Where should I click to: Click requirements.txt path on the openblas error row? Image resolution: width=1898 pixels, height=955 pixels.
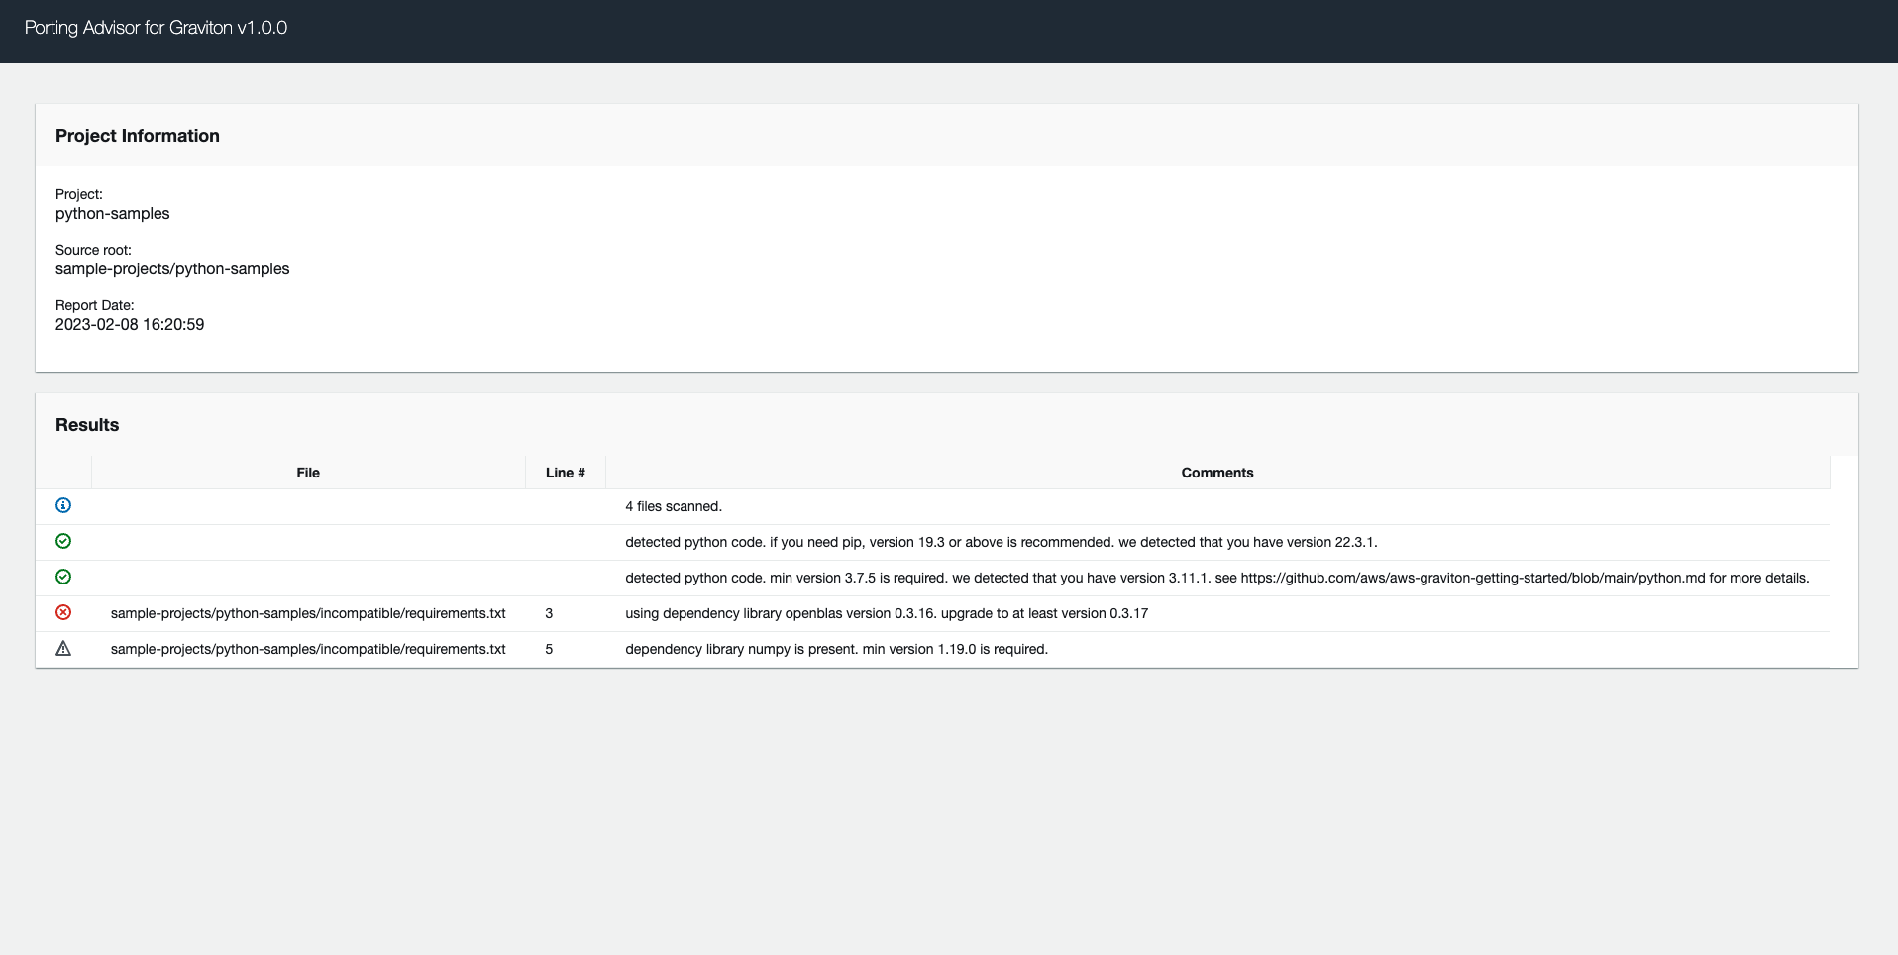309,613
